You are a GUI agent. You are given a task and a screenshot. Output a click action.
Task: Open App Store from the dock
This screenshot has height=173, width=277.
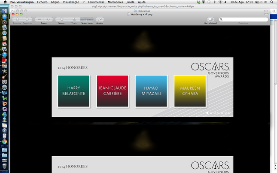[4, 17]
